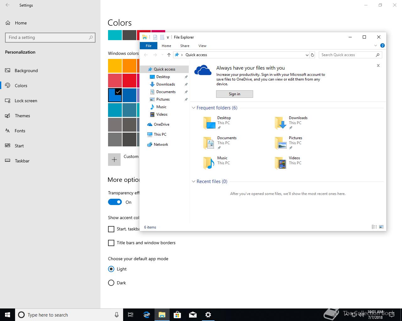Switch to Large icons view in status bar
Screen dimensions: 402x321
pos(381,227)
